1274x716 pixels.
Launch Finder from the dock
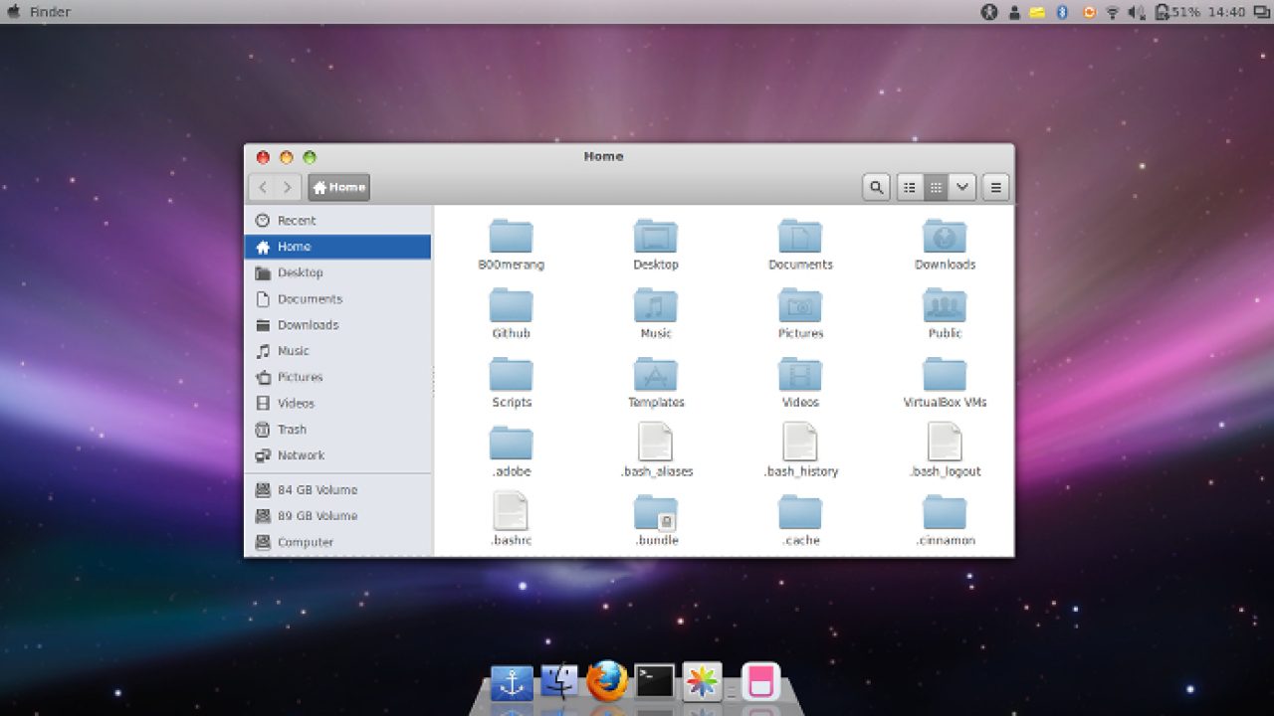[559, 682]
